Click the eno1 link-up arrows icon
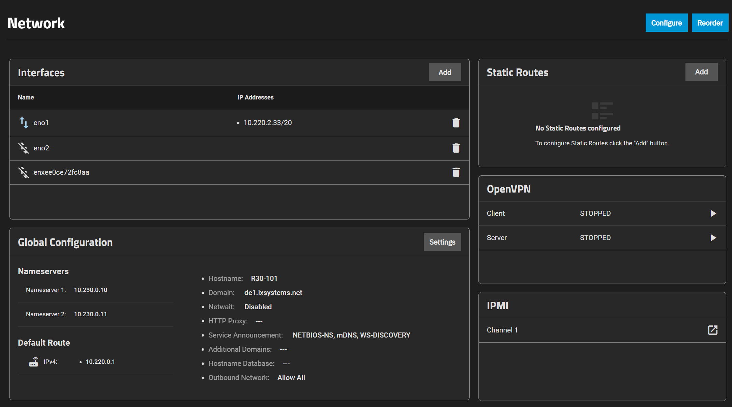The image size is (732, 407). [24, 123]
